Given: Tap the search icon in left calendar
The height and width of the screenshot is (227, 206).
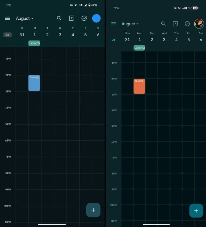Looking at the screenshot, I should coord(59,18).
